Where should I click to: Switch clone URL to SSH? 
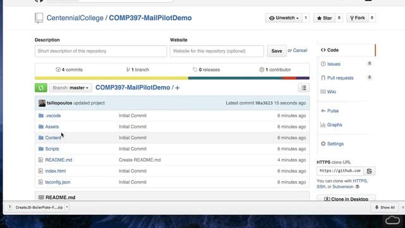321,187
